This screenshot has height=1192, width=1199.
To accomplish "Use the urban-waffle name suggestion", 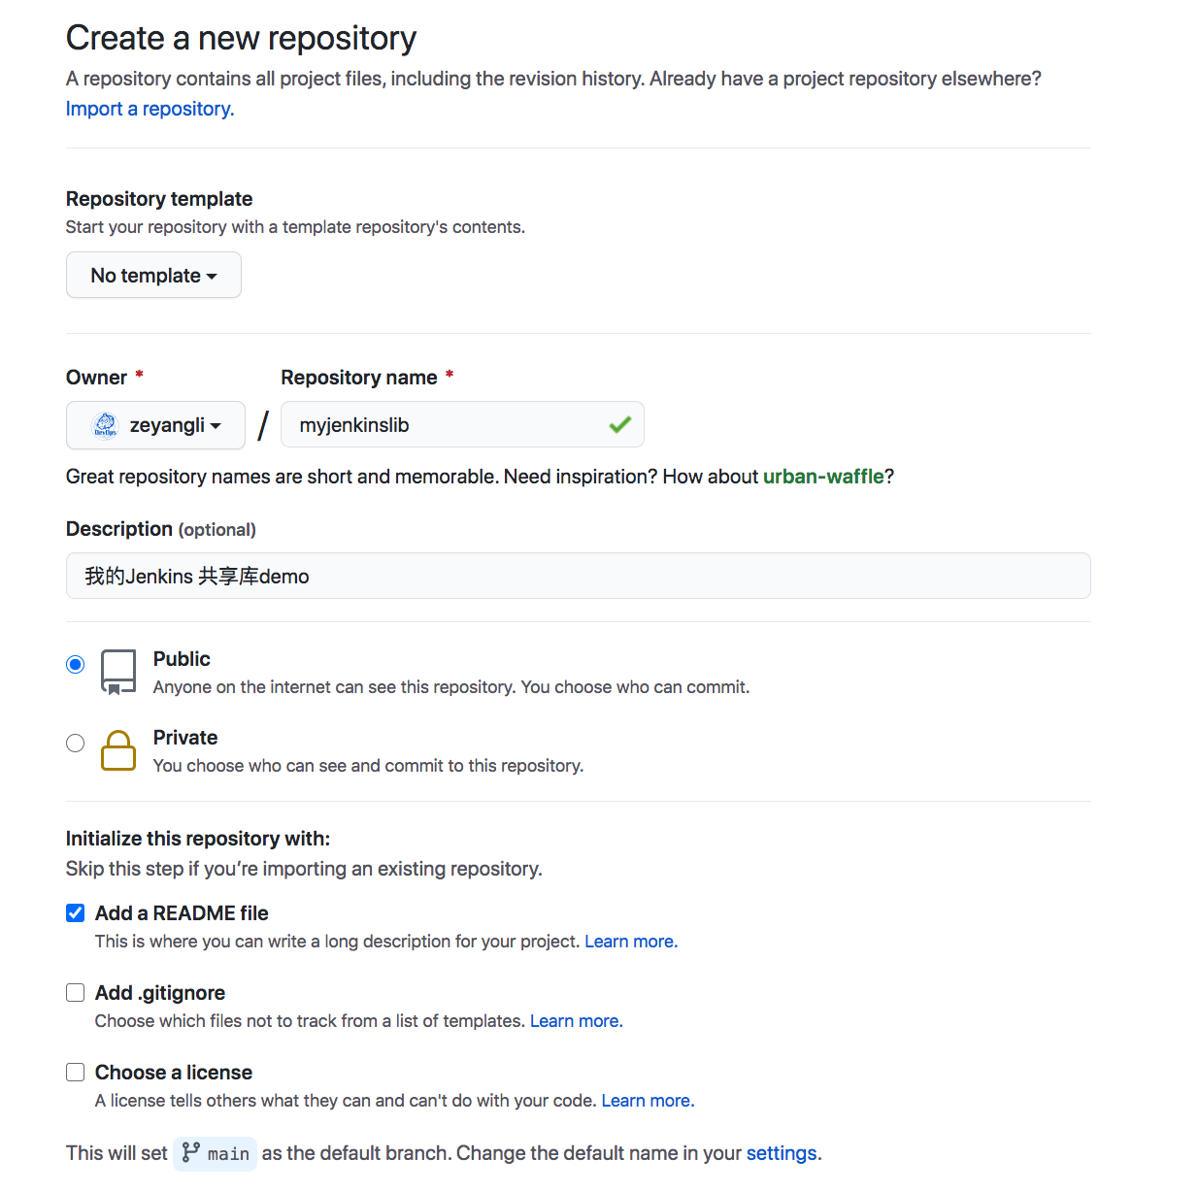I will click(x=823, y=477).
